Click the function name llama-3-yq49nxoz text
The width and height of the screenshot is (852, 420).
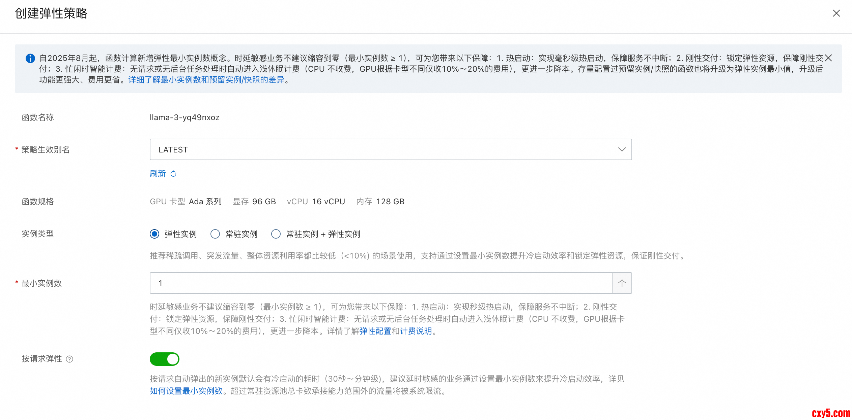pos(184,117)
